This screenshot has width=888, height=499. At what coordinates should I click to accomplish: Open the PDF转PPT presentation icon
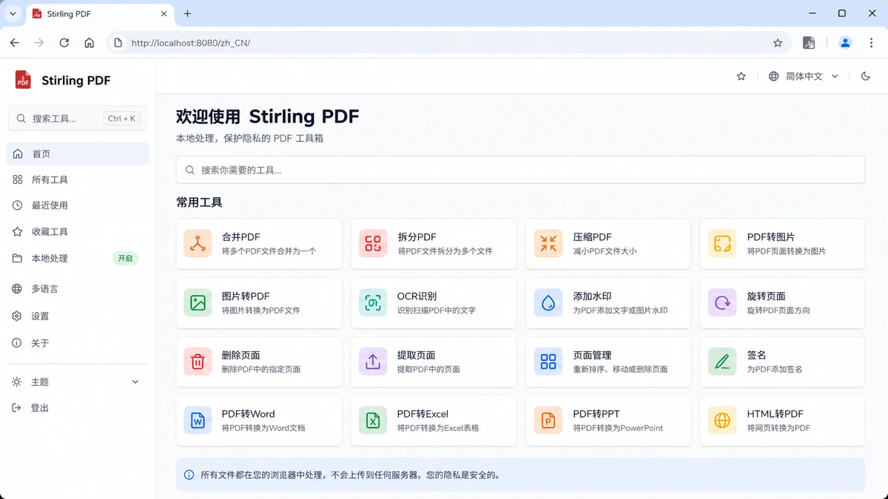point(548,421)
